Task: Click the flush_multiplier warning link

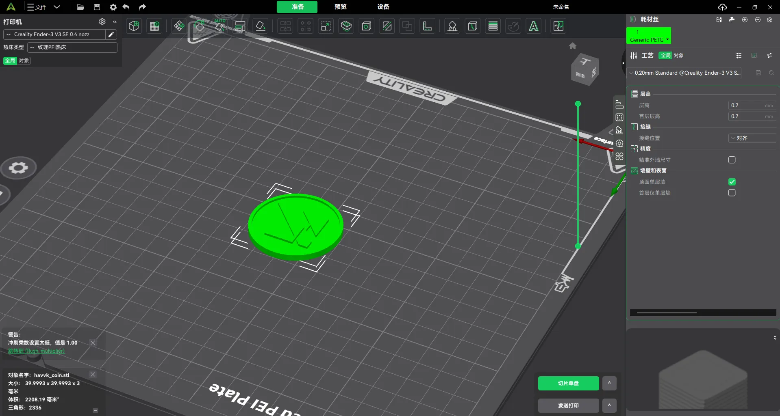Action: [36, 351]
